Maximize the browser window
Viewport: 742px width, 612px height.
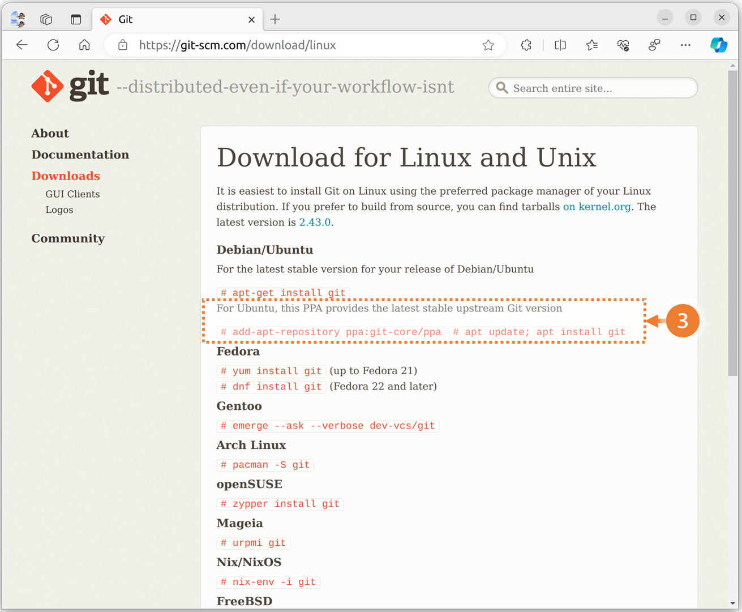[x=693, y=18]
